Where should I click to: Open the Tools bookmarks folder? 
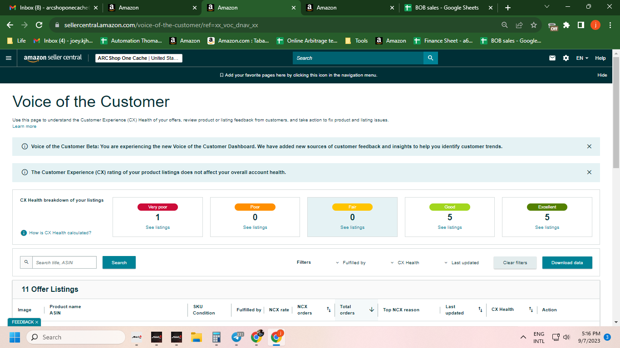[x=357, y=41]
